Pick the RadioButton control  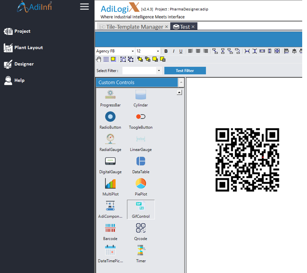(x=110, y=120)
